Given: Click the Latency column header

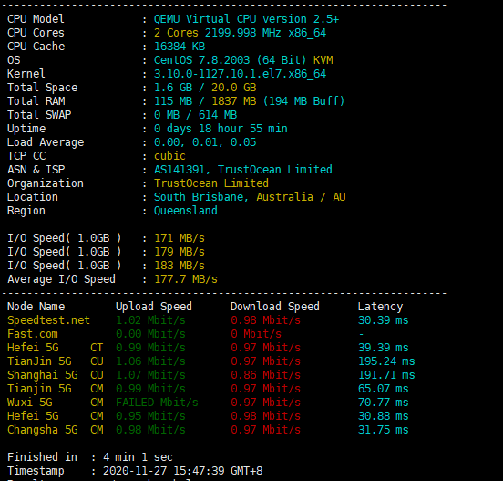Looking at the screenshot, I should [380, 307].
